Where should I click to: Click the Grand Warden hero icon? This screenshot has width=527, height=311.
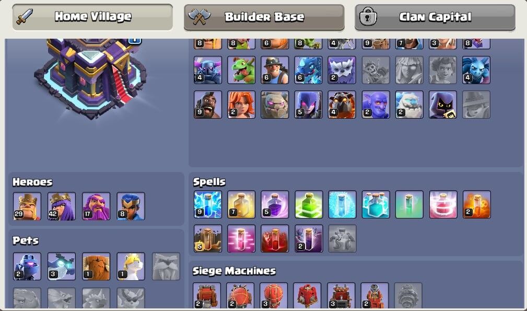coord(96,206)
